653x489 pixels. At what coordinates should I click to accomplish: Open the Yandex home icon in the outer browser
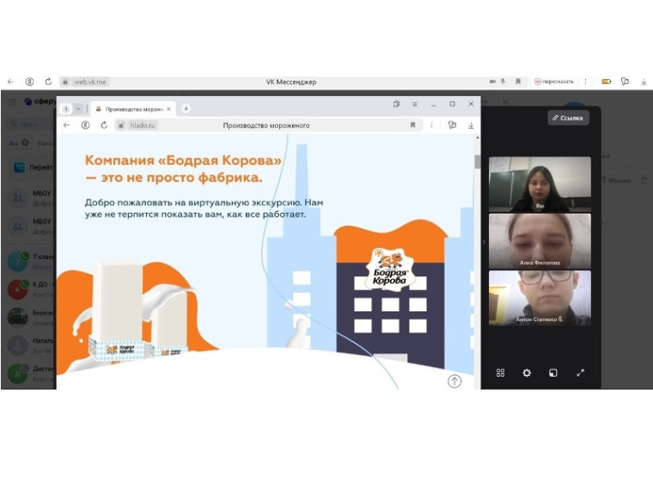(29, 81)
